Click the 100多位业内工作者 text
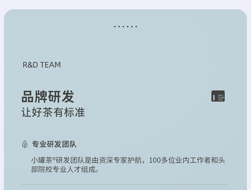 pos(180,160)
